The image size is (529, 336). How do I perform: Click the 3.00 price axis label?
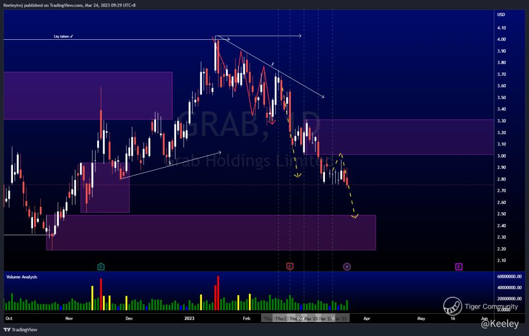coord(501,156)
